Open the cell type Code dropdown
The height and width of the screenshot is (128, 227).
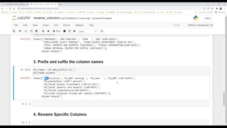click(88, 31)
